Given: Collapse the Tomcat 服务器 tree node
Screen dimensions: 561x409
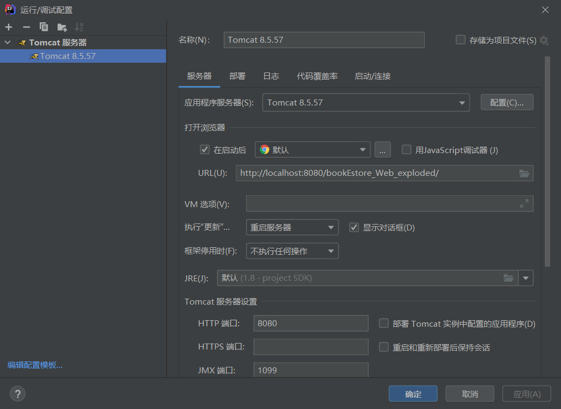Looking at the screenshot, I should (x=8, y=42).
